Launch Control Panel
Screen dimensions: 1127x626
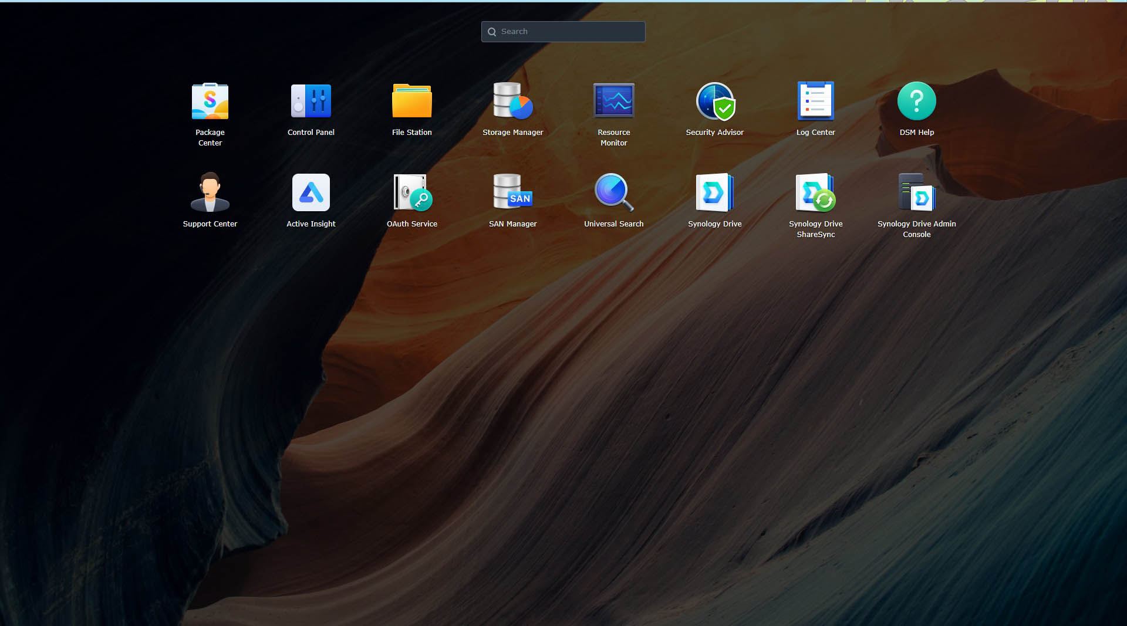pos(311,101)
